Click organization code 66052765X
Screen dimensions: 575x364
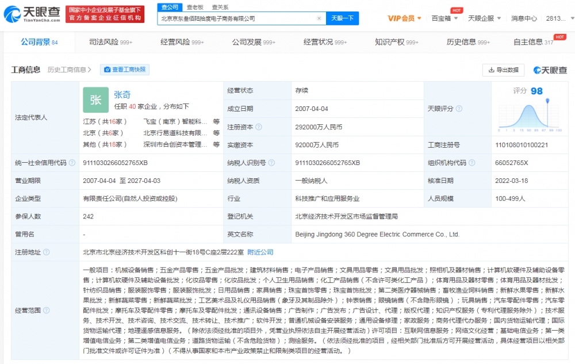(x=512, y=163)
